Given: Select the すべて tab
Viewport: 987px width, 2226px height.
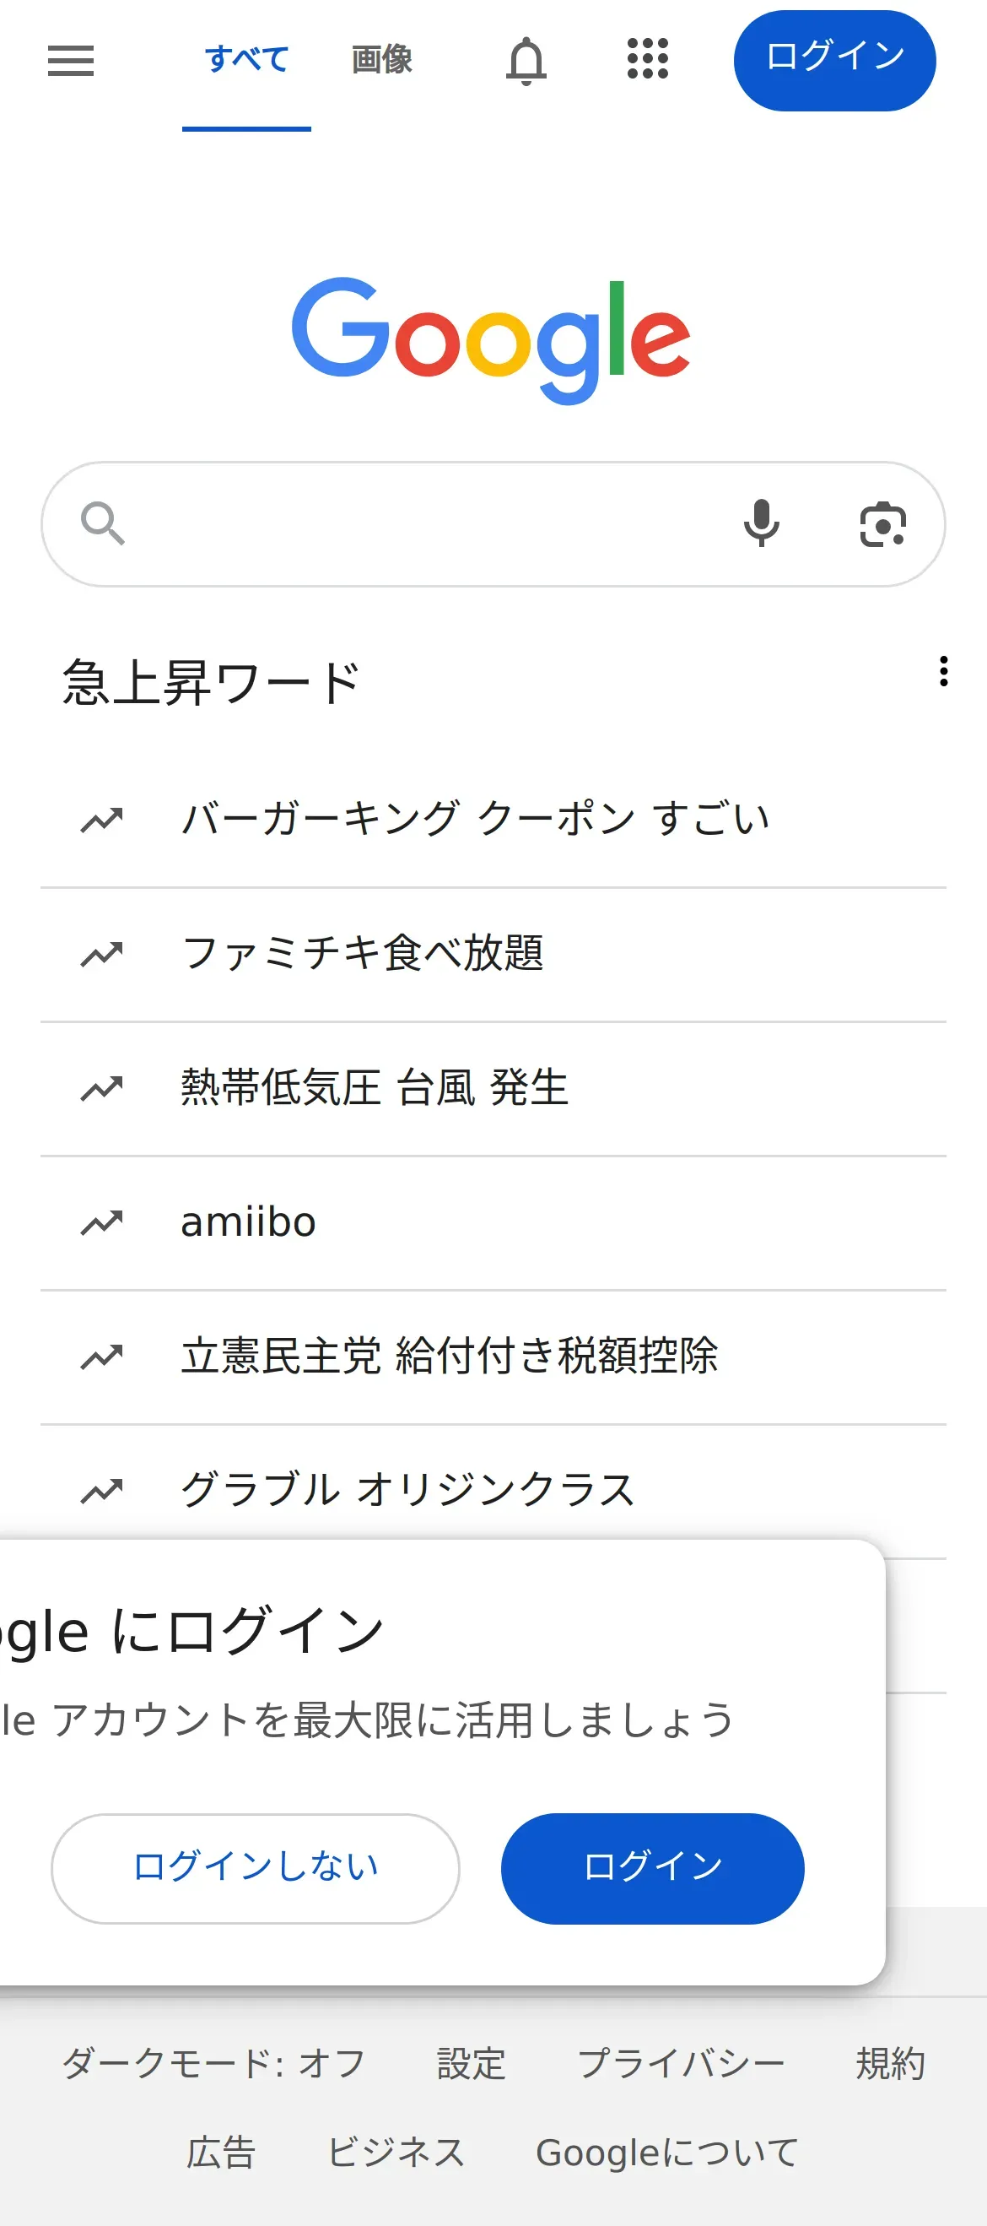Looking at the screenshot, I should pos(246,60).
